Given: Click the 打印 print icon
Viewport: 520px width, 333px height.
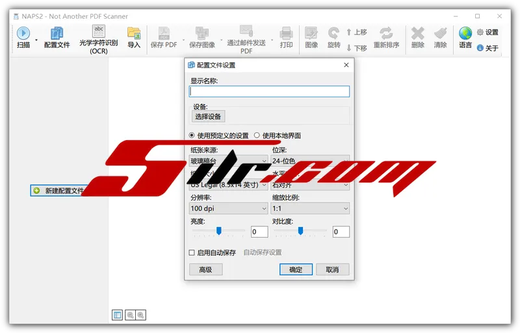Looking at the screenshot, I should (286, 38).
